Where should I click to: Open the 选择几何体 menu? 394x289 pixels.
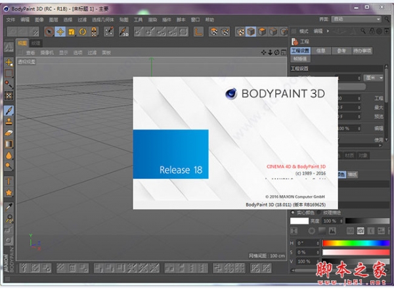point(102,20)
